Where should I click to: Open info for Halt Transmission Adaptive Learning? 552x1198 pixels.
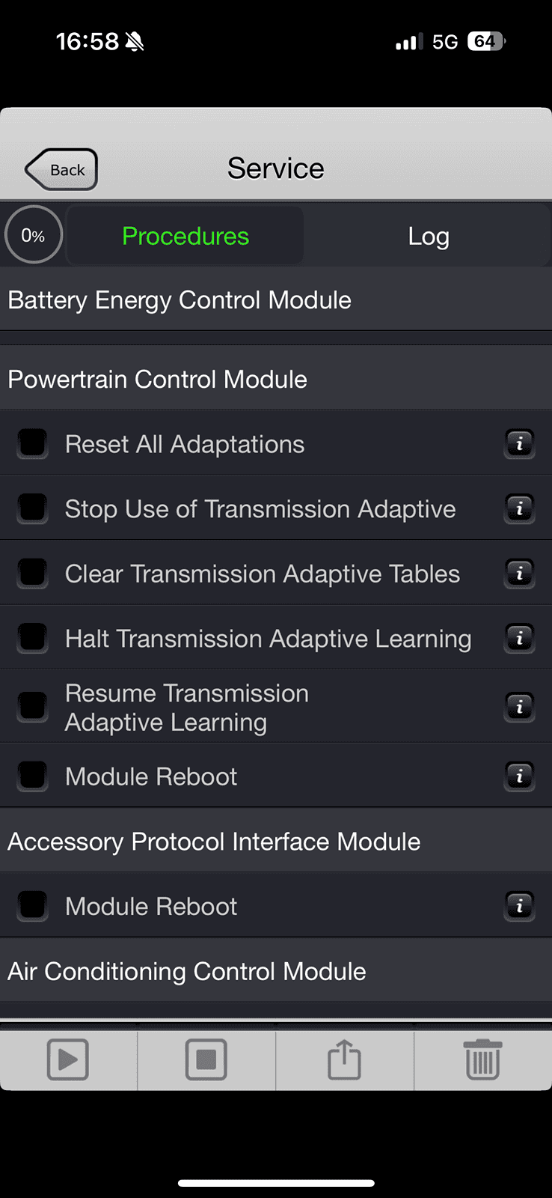point(519,638)
